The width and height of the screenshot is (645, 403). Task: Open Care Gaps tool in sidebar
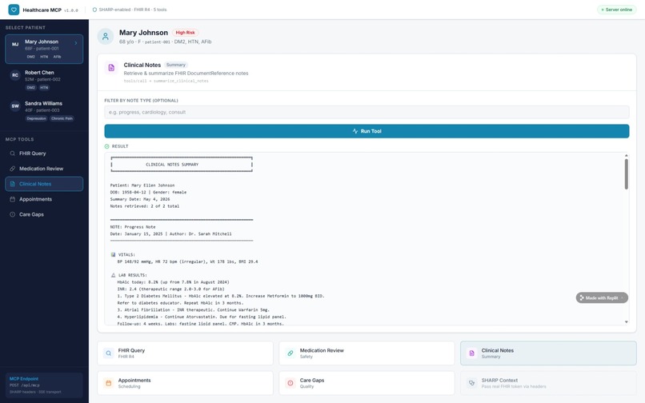44,214
